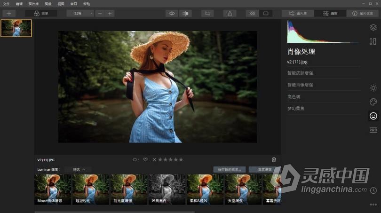Open the 32% zoom level dropdown
Image resolution: width=381 pixels, height=213 pixels.
pos(80,13)
